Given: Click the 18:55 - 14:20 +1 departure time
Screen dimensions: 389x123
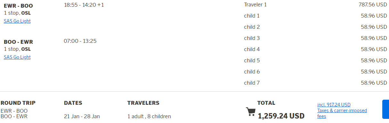Looking at the screenshot, I should [x=84, y=5].
